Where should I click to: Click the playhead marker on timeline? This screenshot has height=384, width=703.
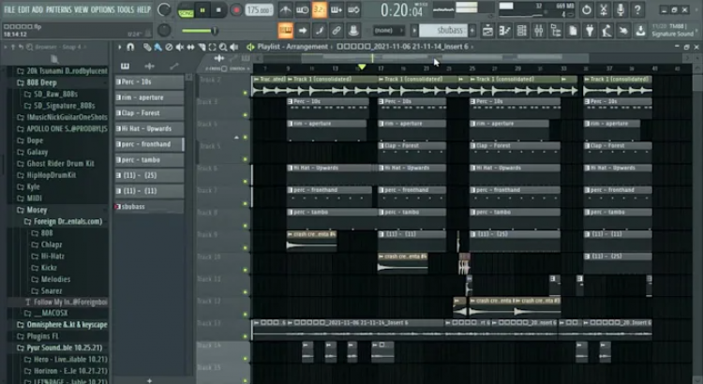click(x=362, y=67)
